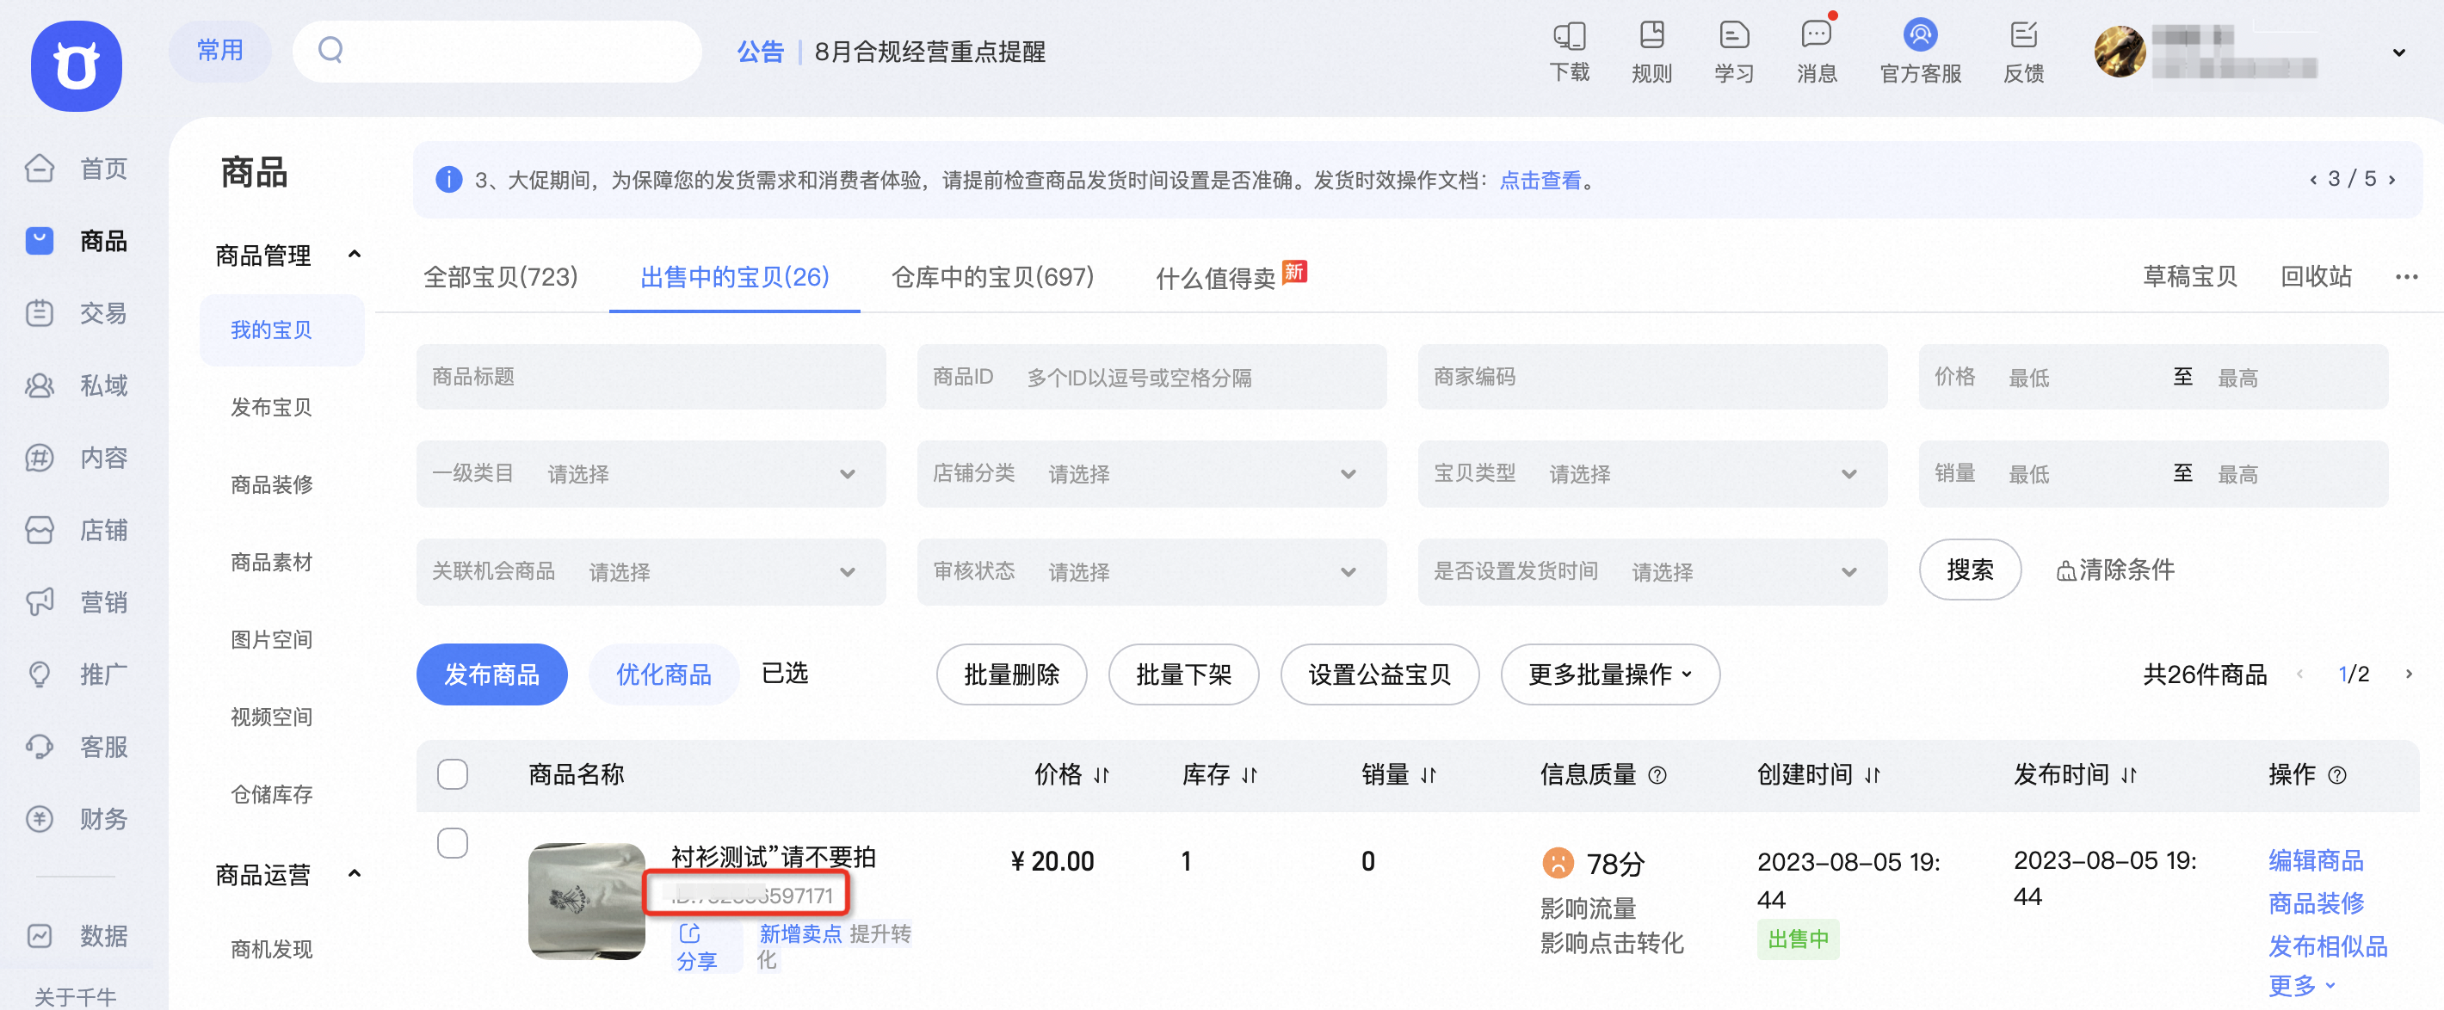
Task: Open the 是否设置发货时间 dropdown
Action: [x=1653, y=572]
